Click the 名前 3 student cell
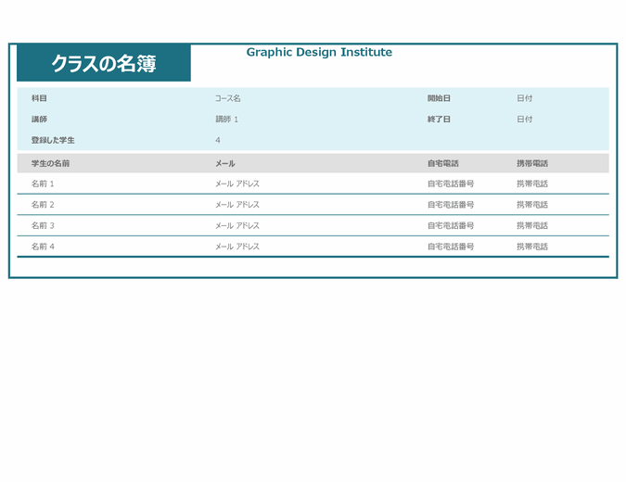Screen dimensions: 626x482 coord(43,226)
